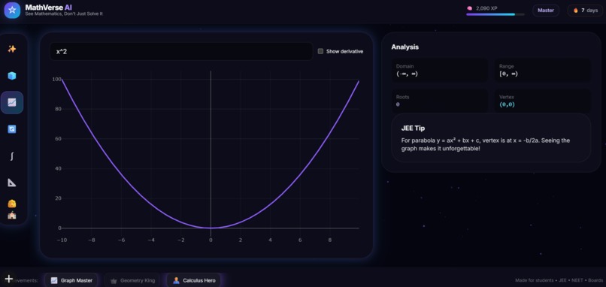Click the Roots value 0
The width and height of the screenshot is (606, 287).
click(x=398, y=104)
